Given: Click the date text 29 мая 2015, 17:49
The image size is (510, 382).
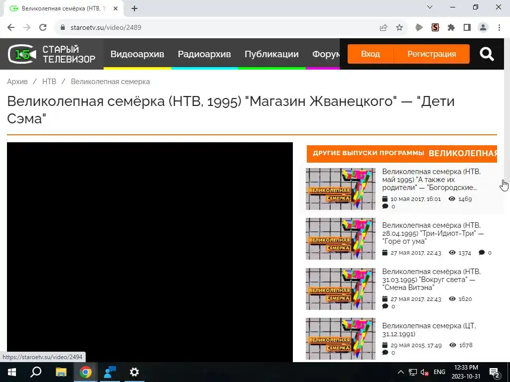Looking at the screenshot, I should (x=416, y=345).
